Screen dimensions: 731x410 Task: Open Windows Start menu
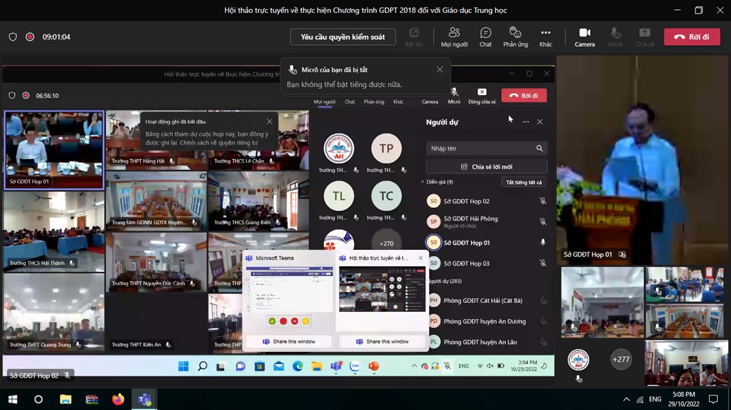click(12, 399)
